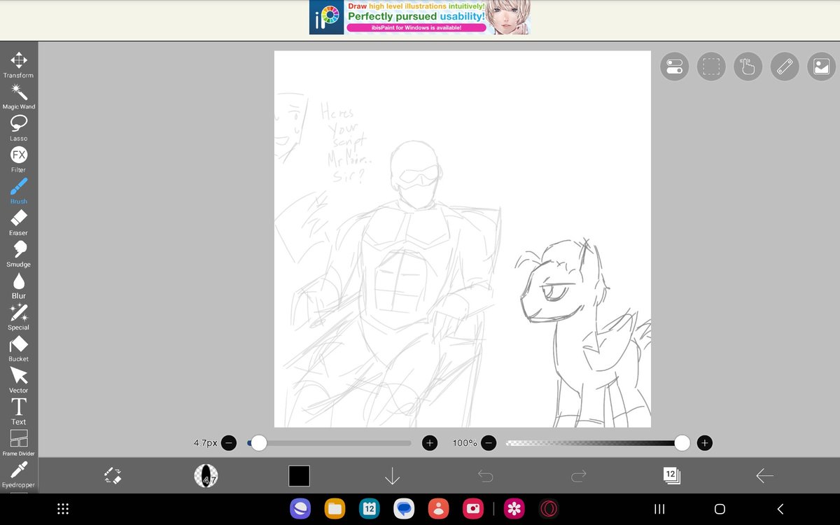840x525 pixels.
Task: Open the Messages app in taskbar
Action: tap(404, 509)
